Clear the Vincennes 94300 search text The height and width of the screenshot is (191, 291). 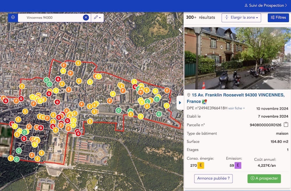click(x=86, y=17)
